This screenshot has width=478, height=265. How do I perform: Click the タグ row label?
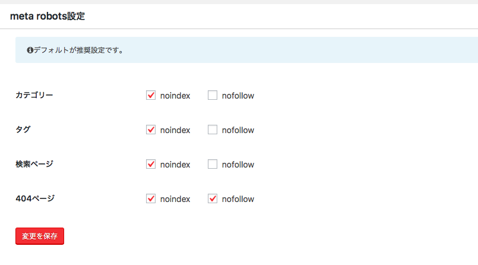coord(23,130)
